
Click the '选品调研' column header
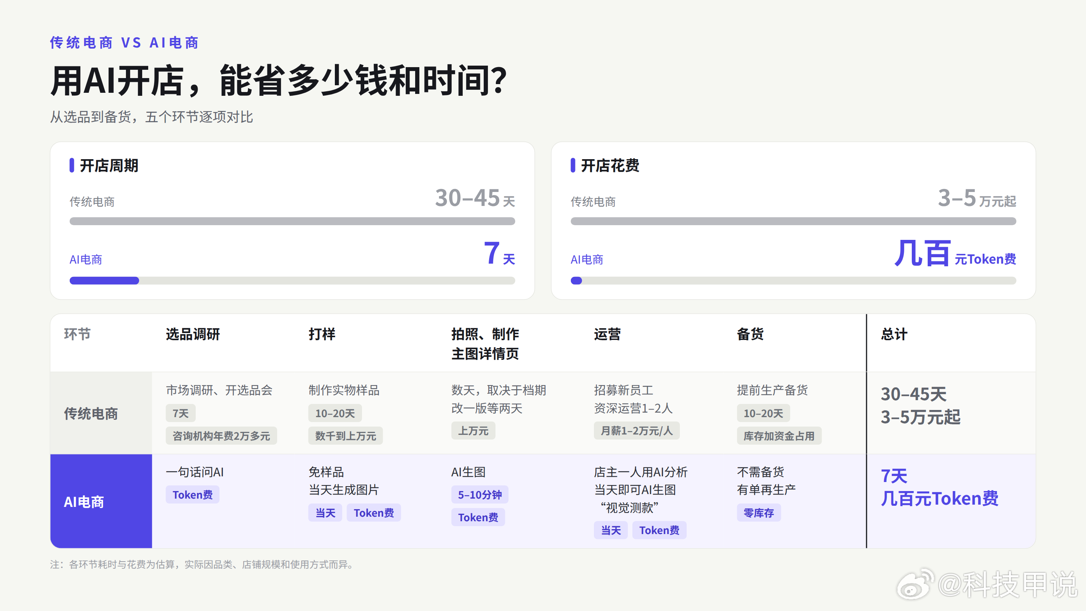193,335
